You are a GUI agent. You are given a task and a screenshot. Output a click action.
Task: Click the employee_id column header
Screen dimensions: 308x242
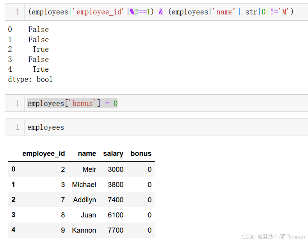[43, 154]
